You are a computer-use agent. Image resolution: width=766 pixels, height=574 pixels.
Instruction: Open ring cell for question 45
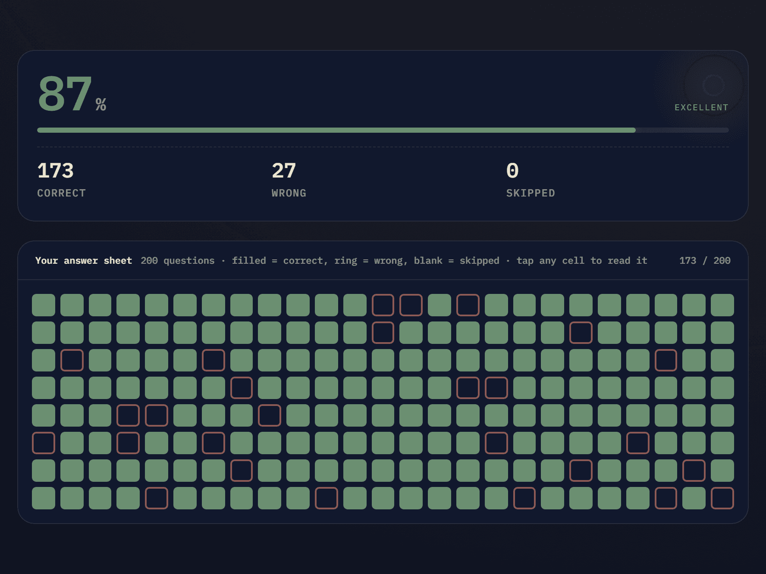[x=581, y=333]
